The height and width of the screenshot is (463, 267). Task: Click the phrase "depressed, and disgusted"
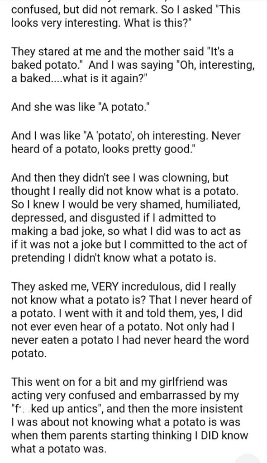click(75, 218)
